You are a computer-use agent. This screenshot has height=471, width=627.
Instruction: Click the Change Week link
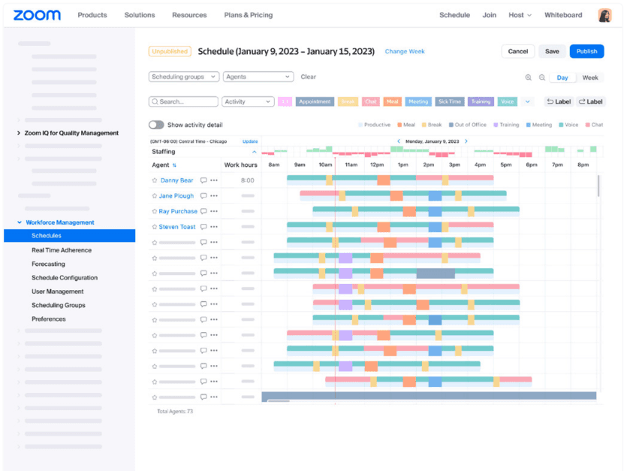405,51
